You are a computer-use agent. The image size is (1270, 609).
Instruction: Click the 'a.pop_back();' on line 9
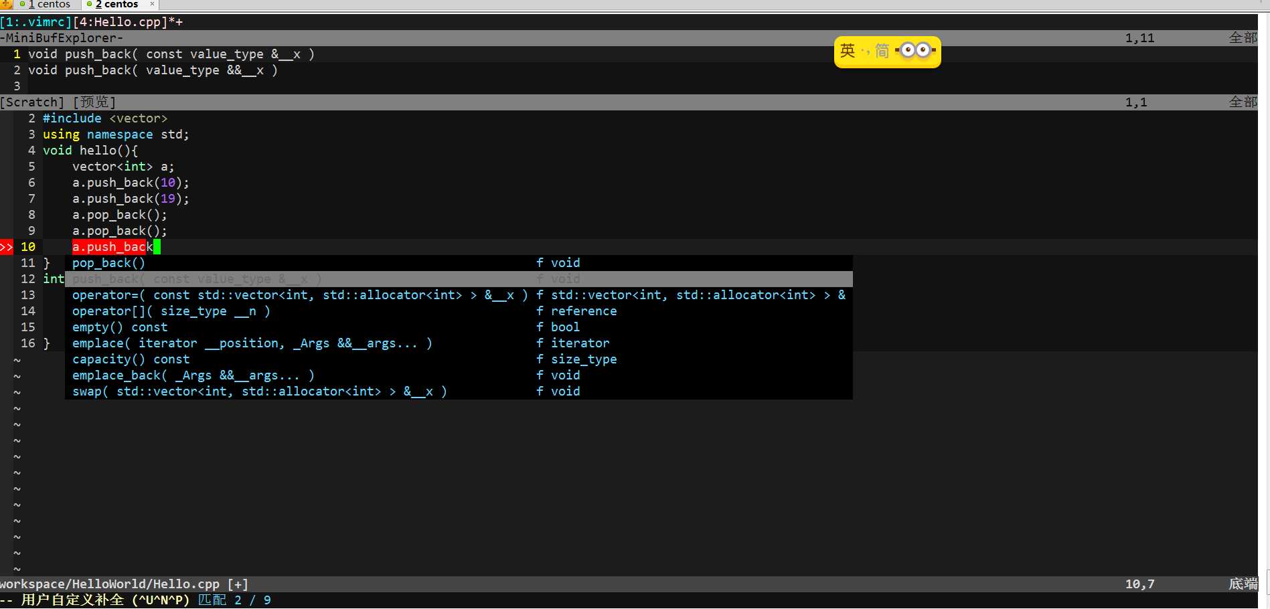pyautogui.click(x=120, y=231)
